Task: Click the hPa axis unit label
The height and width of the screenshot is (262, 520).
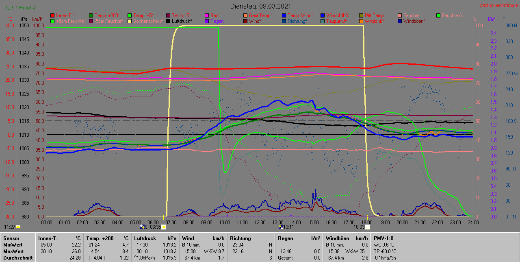Action: [23, 19]
